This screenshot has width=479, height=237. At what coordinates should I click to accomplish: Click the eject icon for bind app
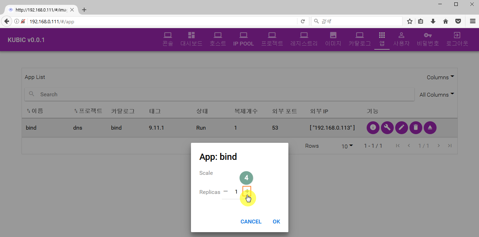[x=430, y=128]
